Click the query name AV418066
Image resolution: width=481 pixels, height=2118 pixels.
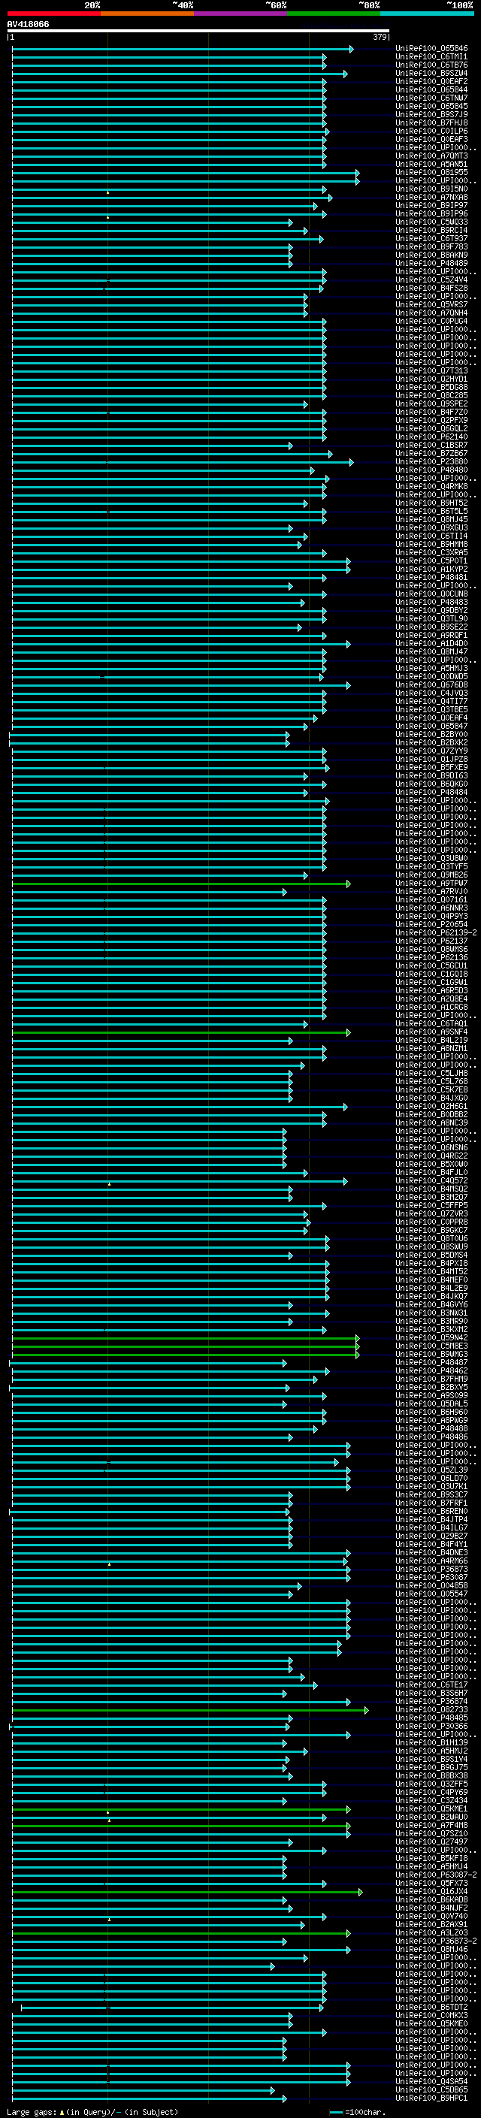(x=28, y=25)
